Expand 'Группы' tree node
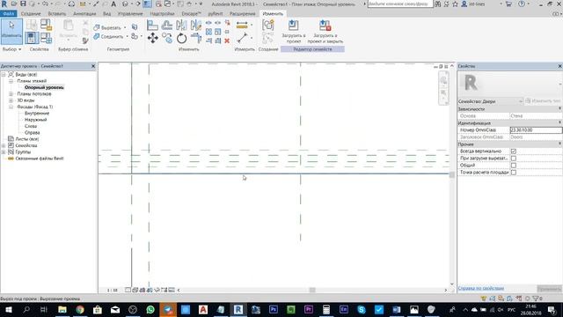 tap(4, 152)
